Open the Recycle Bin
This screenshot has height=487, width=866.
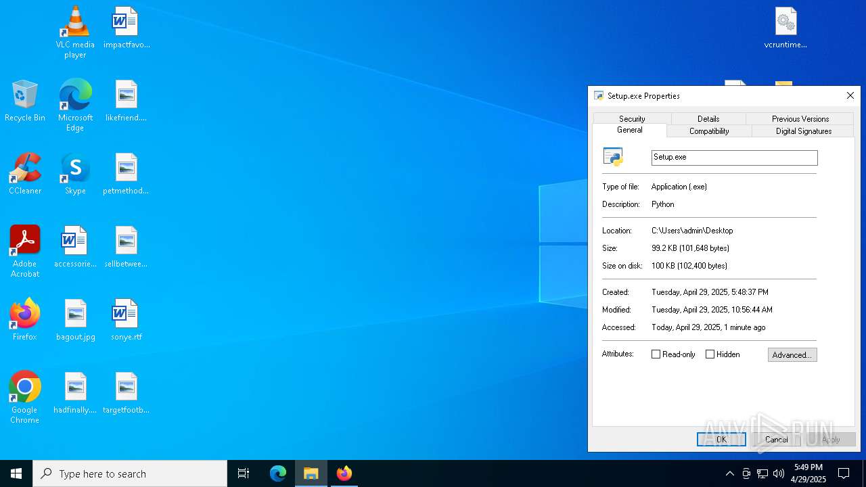click(x=25, y=100)
